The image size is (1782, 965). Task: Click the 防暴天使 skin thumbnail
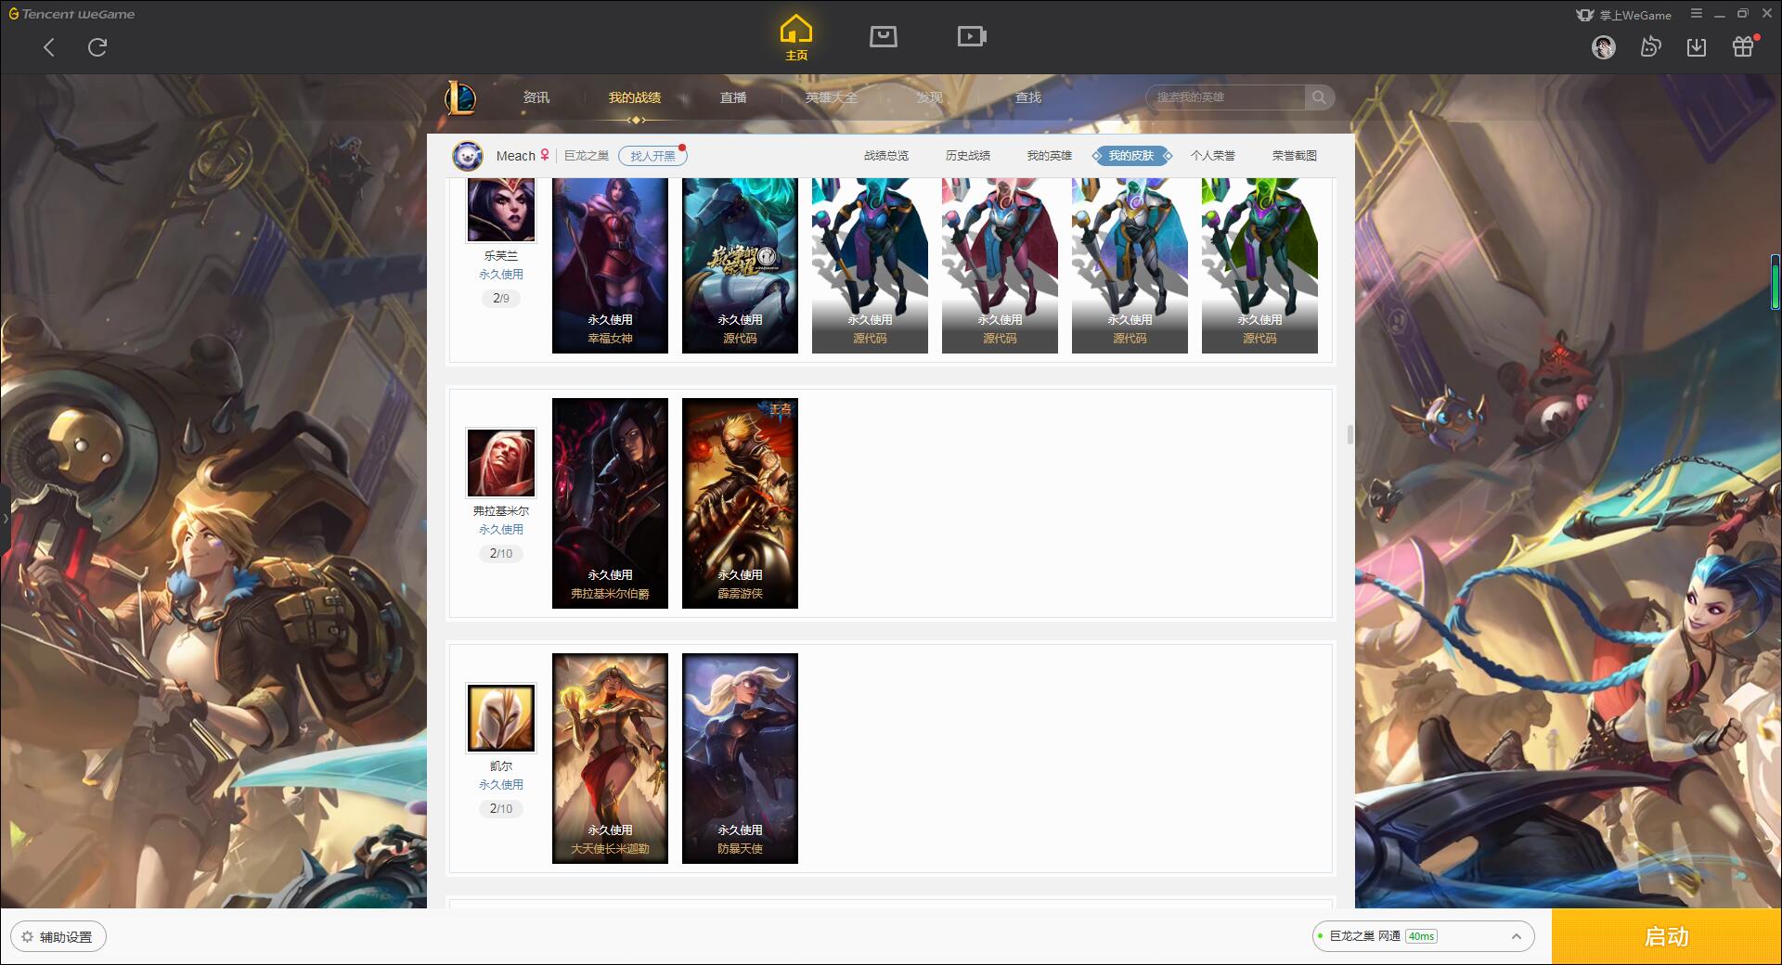(740, 758)
